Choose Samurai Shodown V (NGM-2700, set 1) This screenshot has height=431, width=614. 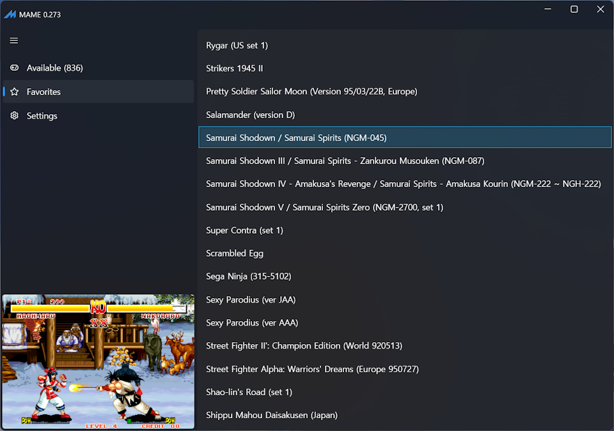point(405,208)
